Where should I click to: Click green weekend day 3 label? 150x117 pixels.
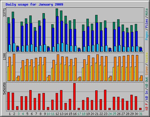tap(18, 114)
